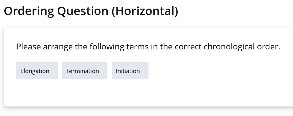
Task: Click the word "chronological" in the prompt
Action: point(229,47)
